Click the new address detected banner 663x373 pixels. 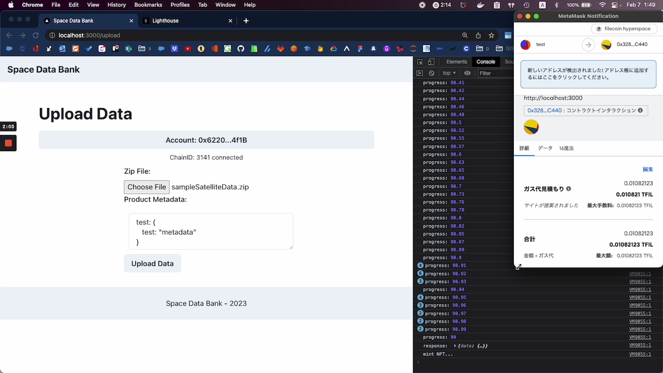(588, 74)
